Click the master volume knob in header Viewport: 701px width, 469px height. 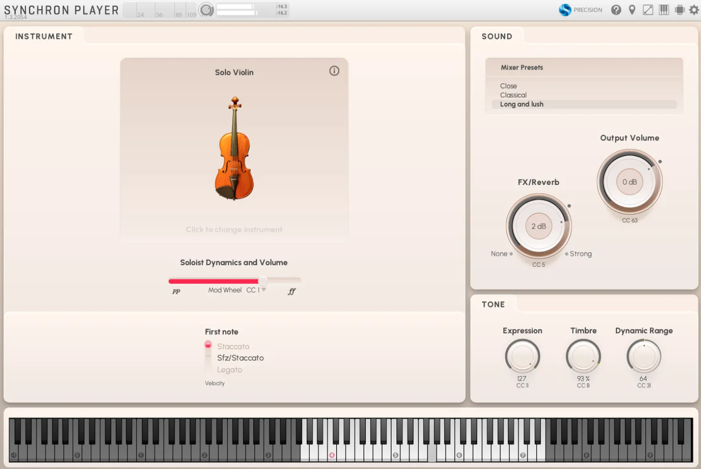coord(206,10)
